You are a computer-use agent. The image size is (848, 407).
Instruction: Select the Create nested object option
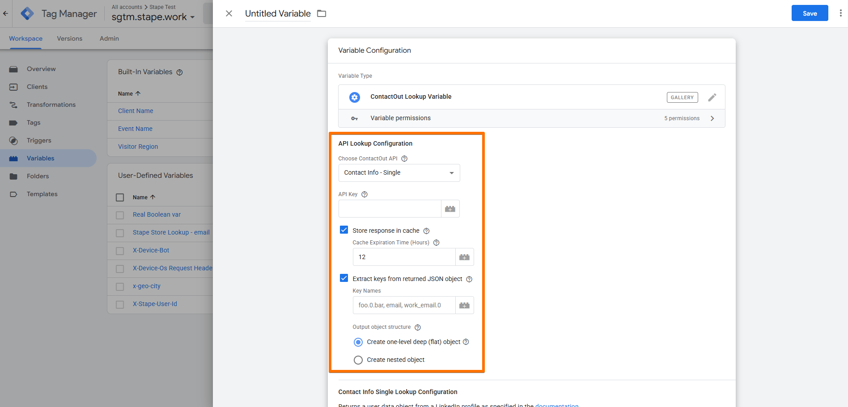pyautogui.click(x=358, y=360)
